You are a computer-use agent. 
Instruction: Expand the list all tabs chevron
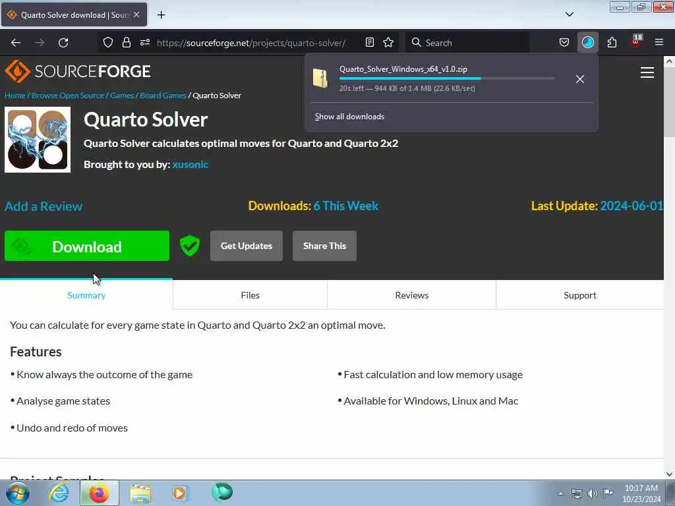569,14
